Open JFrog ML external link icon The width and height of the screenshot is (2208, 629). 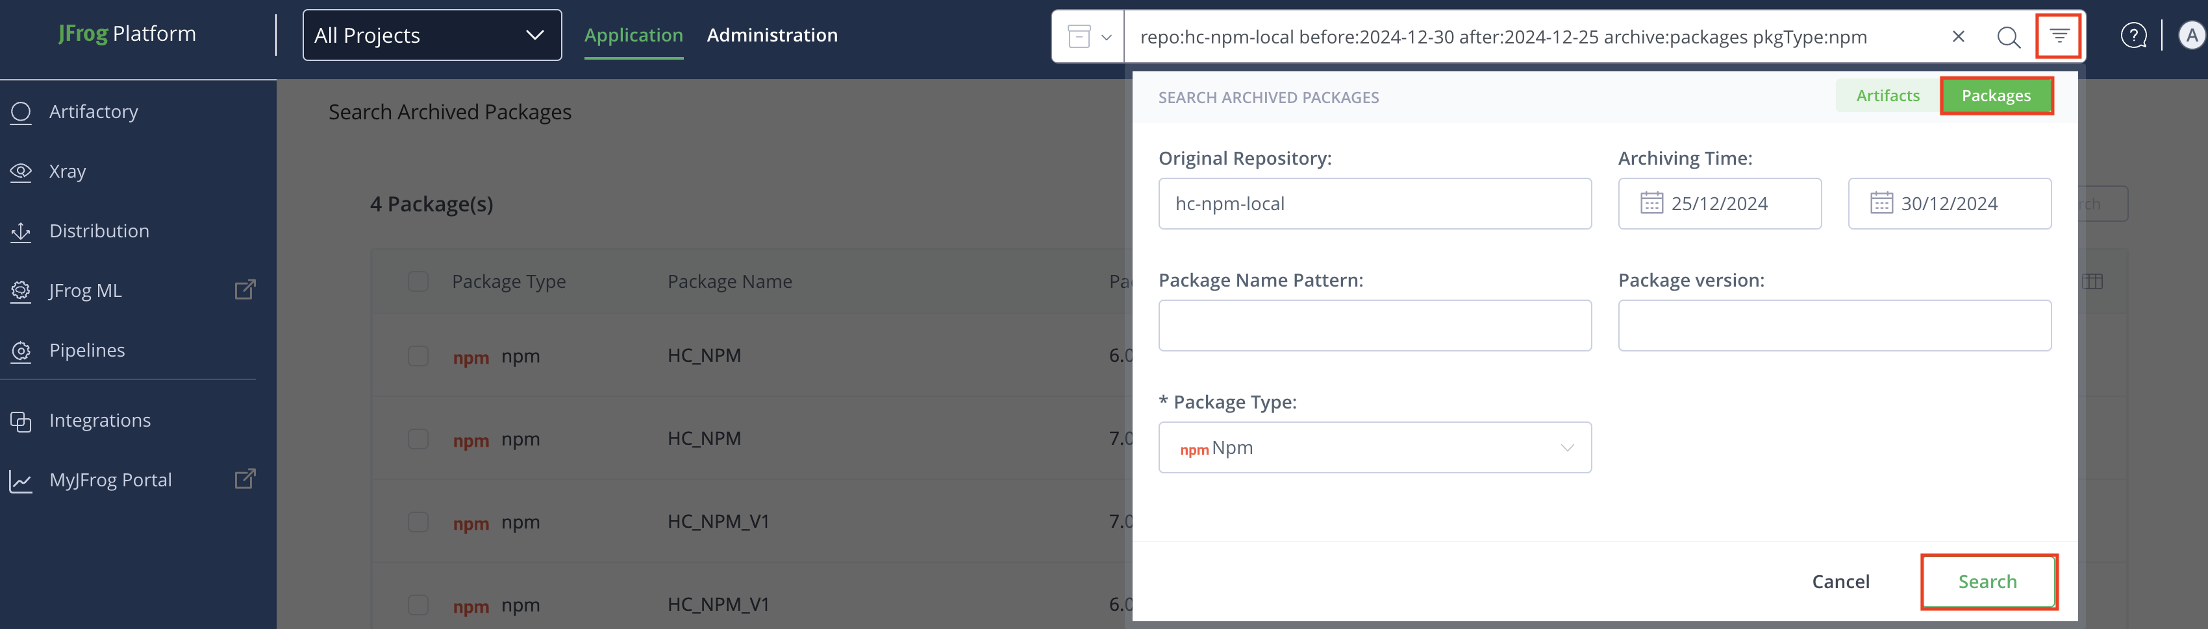point(245,290)
